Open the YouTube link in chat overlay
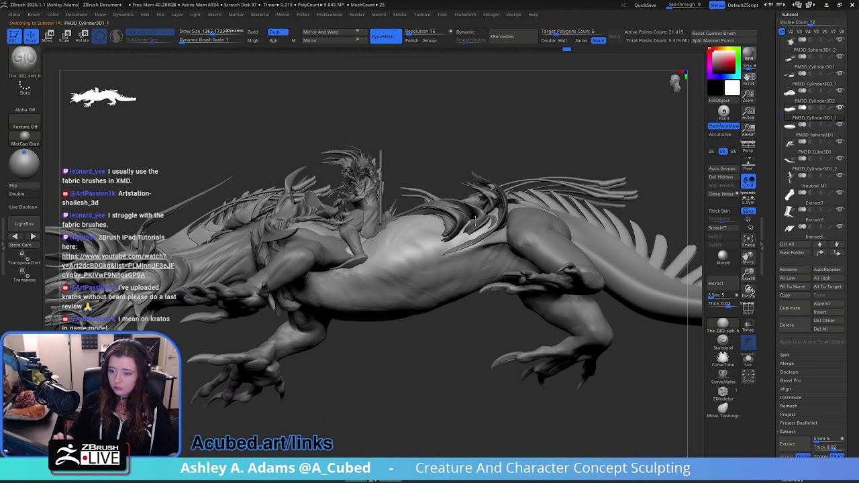 tap(118, 266)
